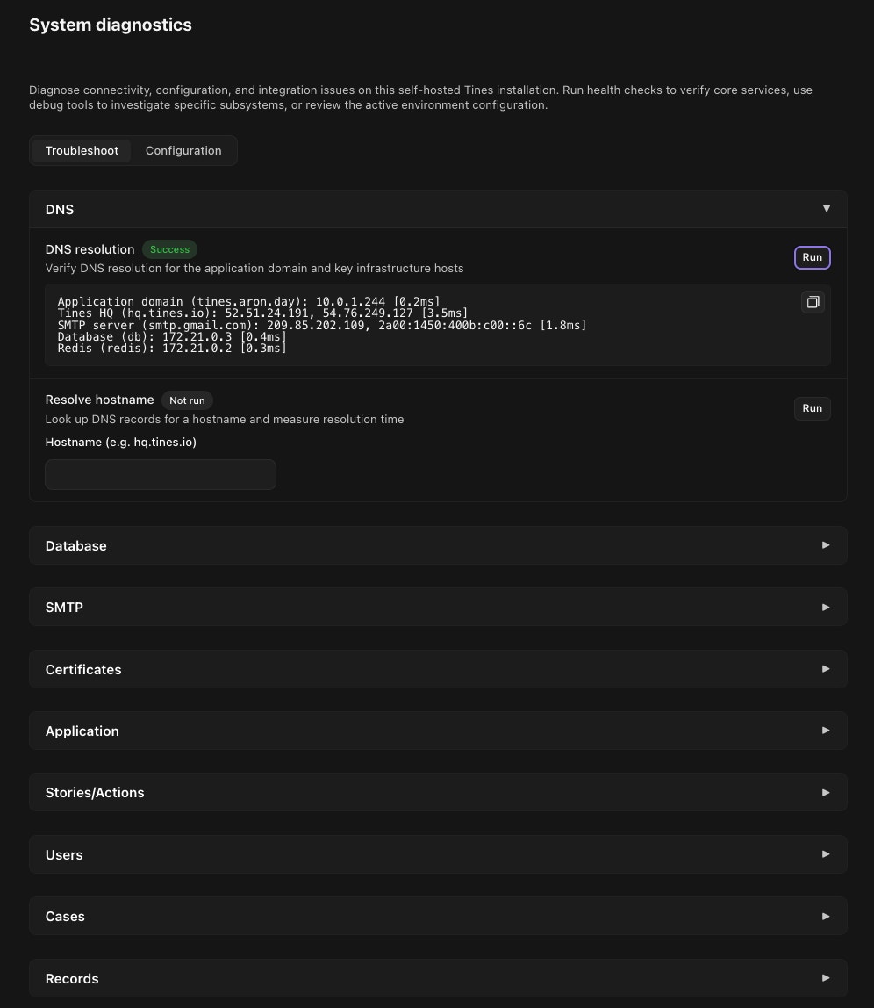Switch to the Configuration tab
The image size is (874, 1008).
tap(183, 150)
